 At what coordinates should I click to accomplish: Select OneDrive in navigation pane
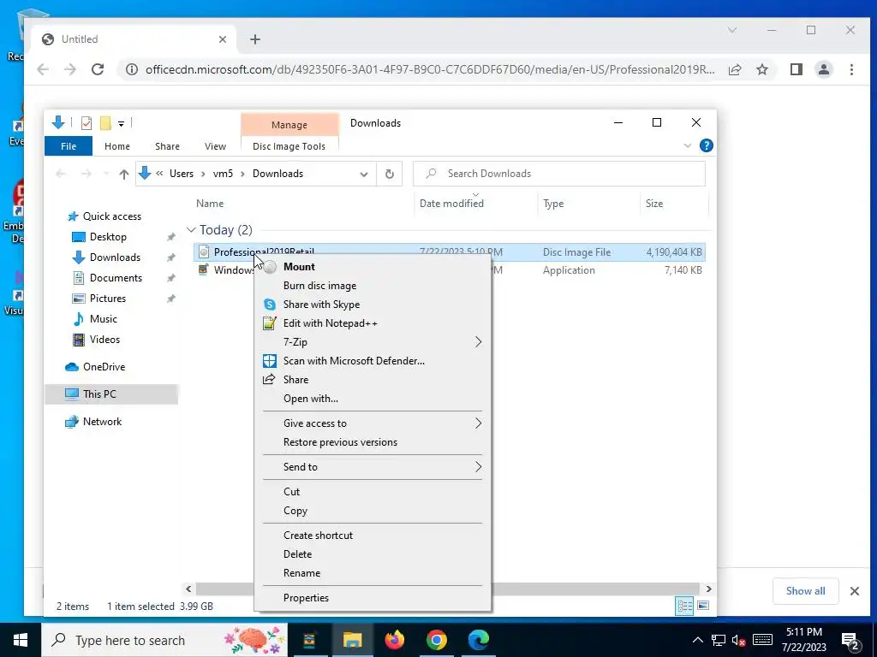[x=104, y=367]
